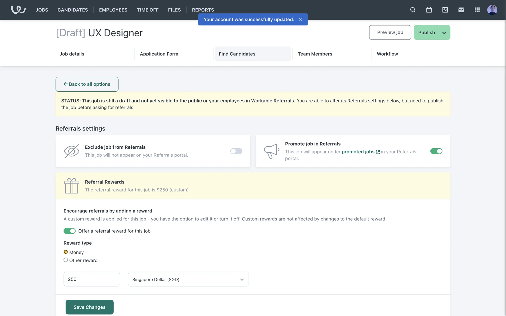The height and width of the screenshot is (316, 506).
Task: Switch to the Team Members tab
Action: click(315, 54)
